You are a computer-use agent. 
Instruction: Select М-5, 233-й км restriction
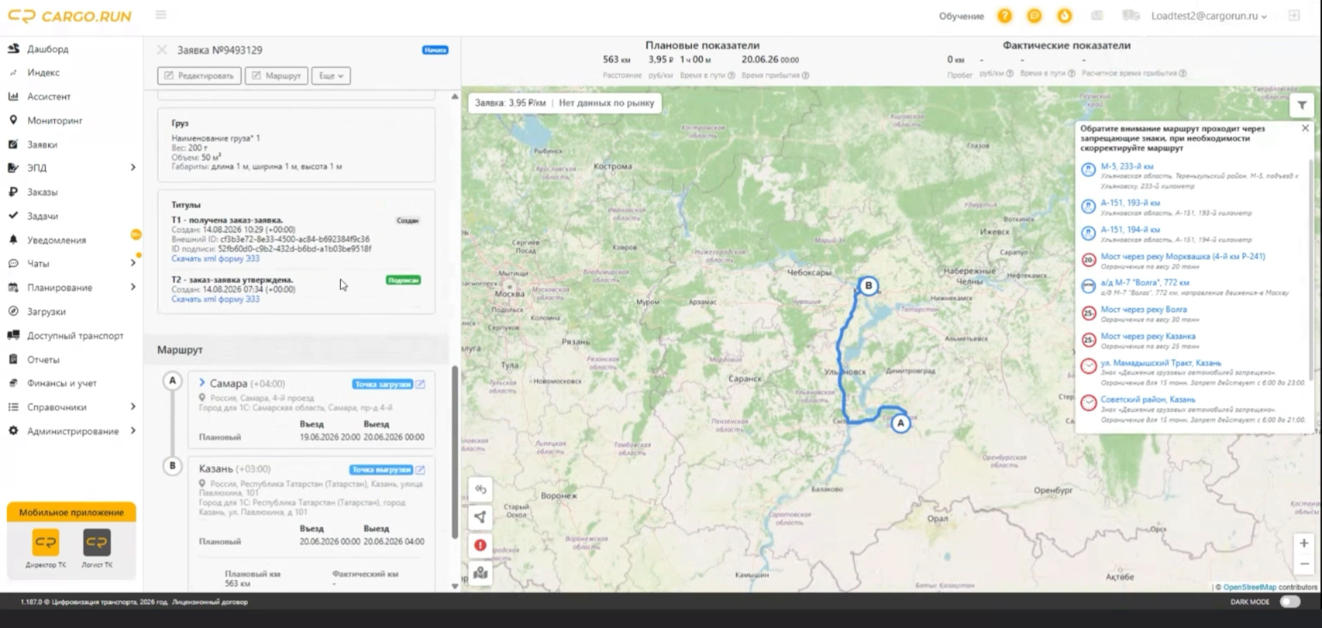coord(1126,166)
